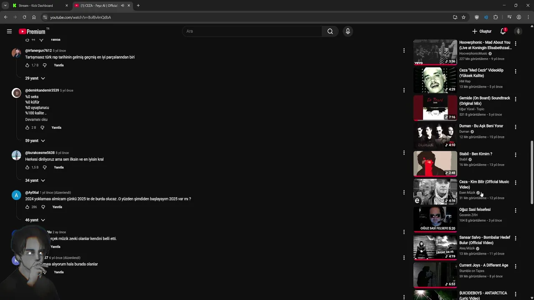Open Gemide On Board Soundtrack thumbnail
Image resolution: width=534 pixels, height=300 pixels.
pyautogui.click(x=435, y=108)
